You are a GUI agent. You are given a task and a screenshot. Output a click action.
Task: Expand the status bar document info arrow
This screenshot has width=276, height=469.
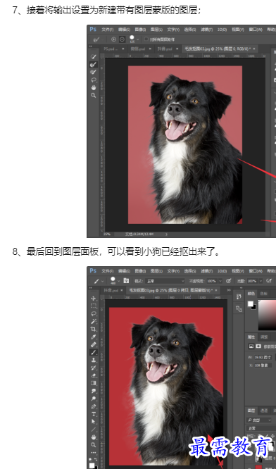point(166,234)
